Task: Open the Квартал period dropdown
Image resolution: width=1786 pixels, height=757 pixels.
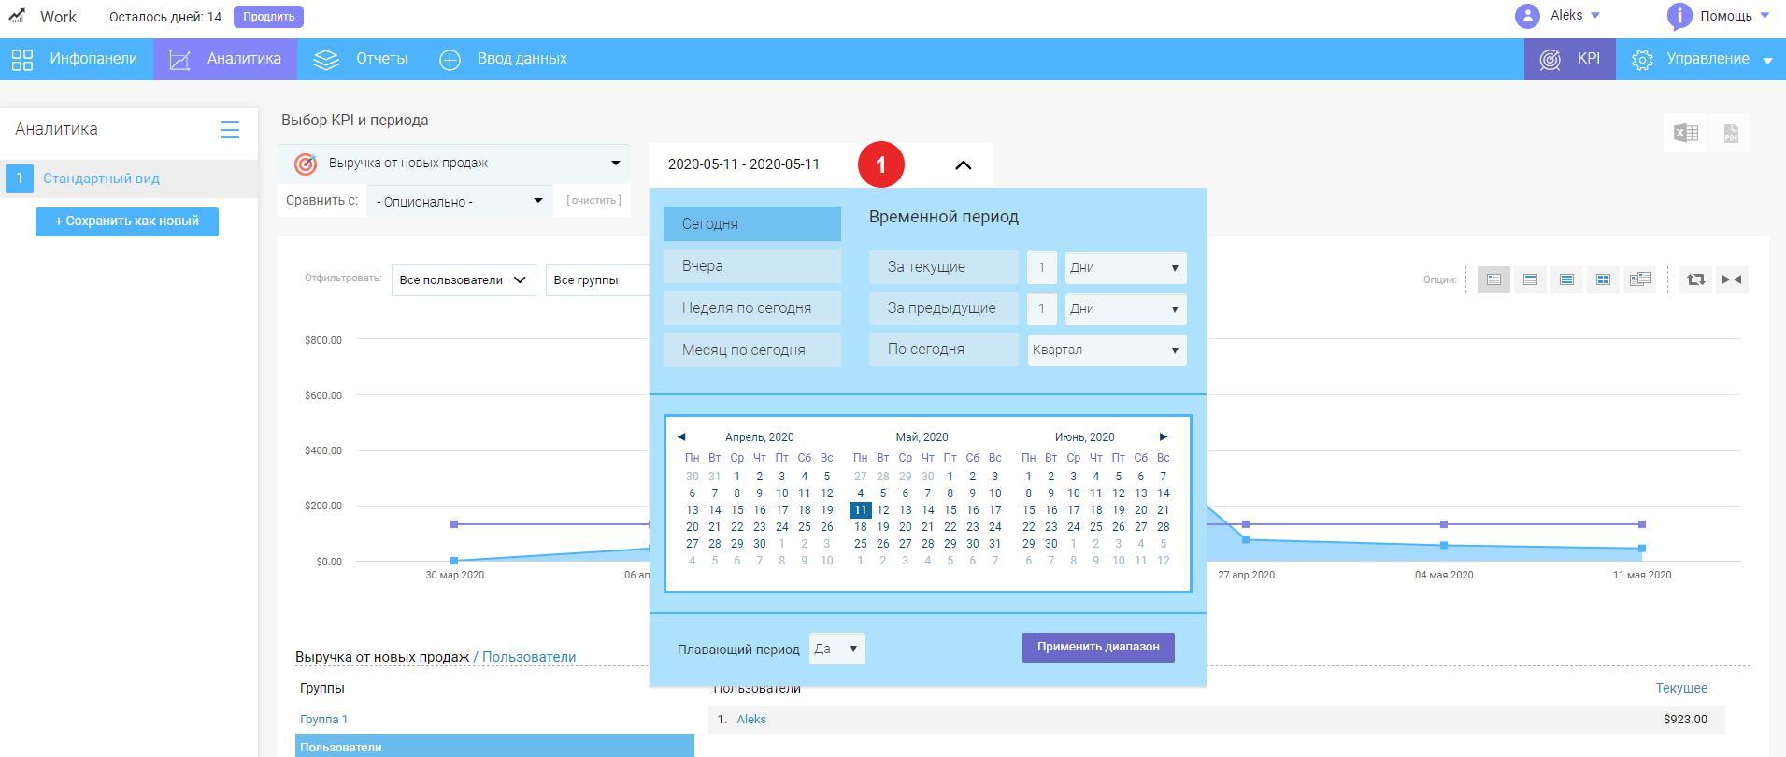Action: point(1107,350)
